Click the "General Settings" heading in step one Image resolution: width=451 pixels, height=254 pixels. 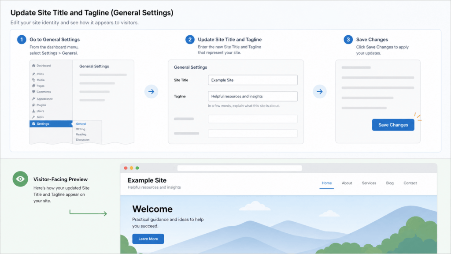click(x=94, y=66)
